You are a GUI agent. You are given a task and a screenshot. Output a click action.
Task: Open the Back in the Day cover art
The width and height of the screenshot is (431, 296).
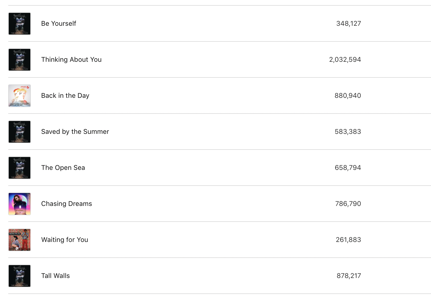(x=20, y=96)
